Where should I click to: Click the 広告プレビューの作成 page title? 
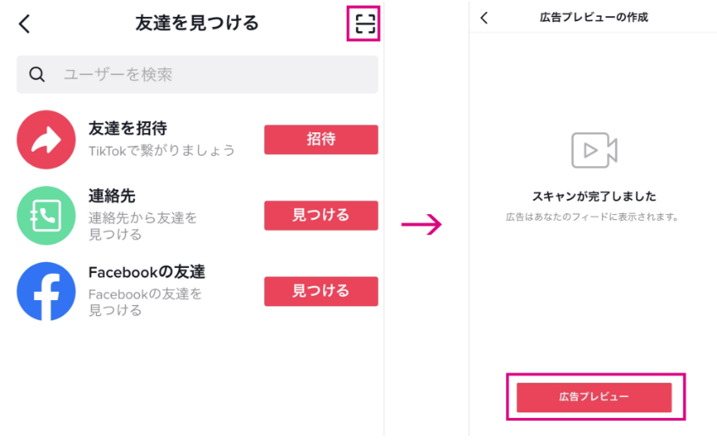[594, 18]
